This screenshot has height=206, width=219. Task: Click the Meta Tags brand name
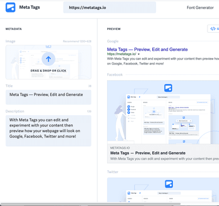tap(30, 7)
